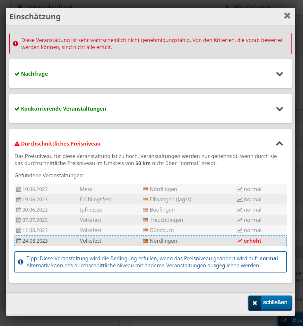Click the red warning triangle icon
Image resolution: width=303 pixels, height=326 pixels.
[x=17, y=144]
